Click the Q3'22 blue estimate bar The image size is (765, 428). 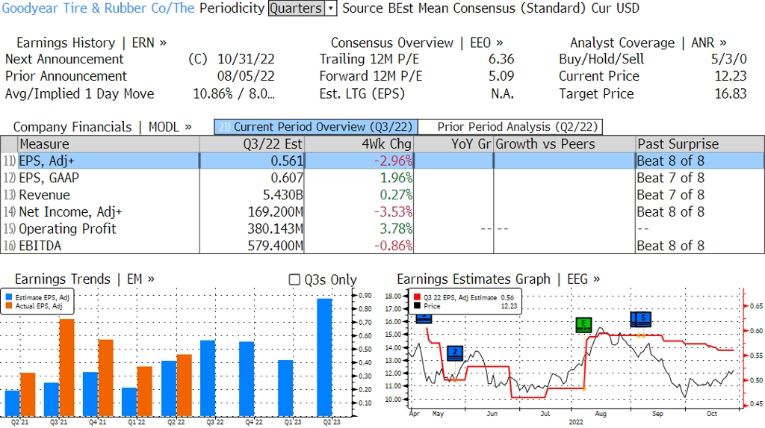[208, 378]
